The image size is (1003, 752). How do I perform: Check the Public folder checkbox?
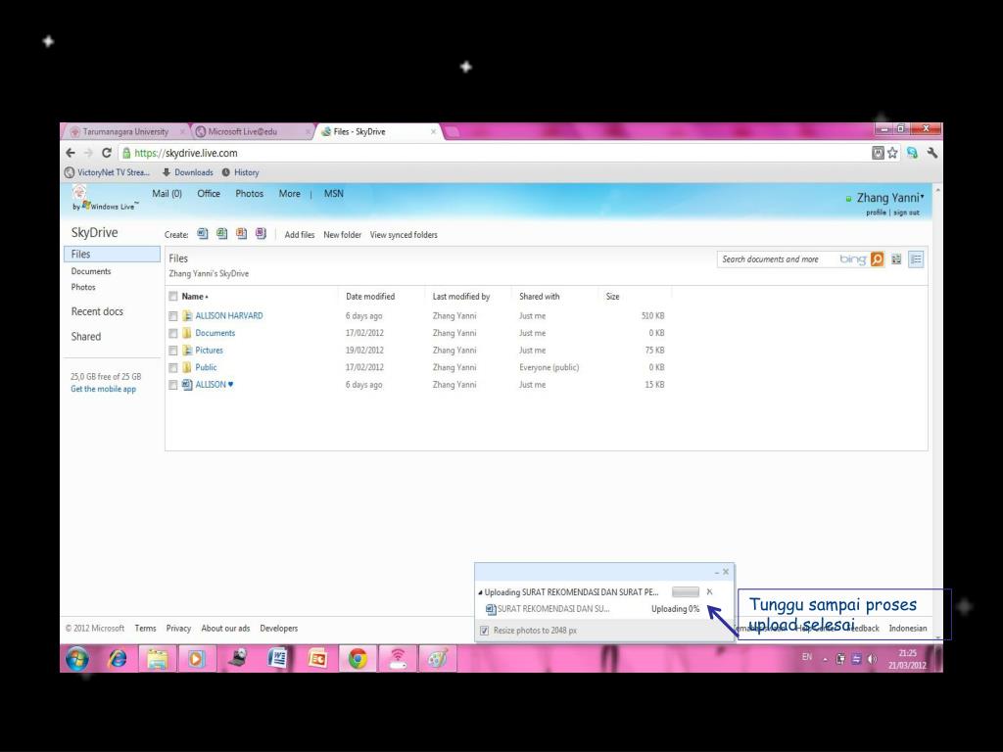tap(172, 368)
